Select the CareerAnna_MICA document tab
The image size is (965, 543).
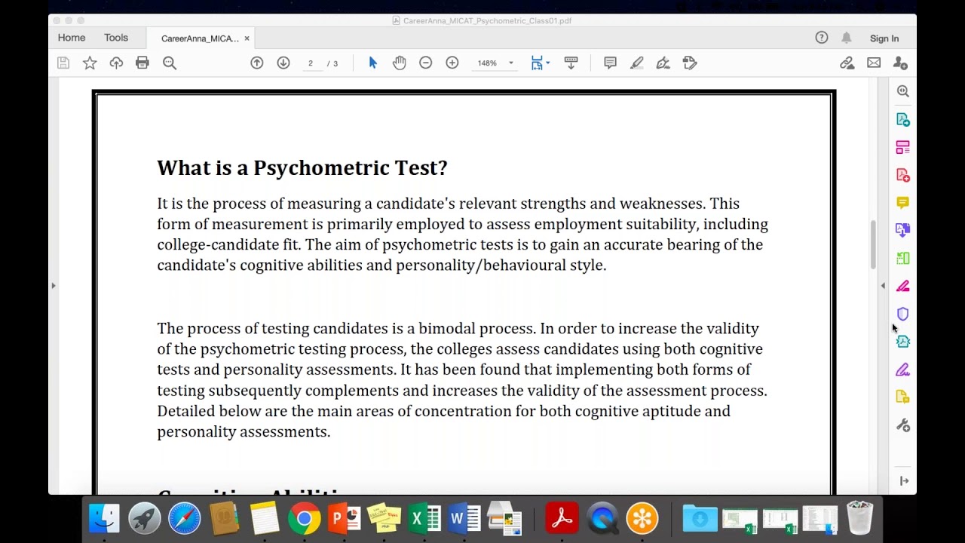200,38
